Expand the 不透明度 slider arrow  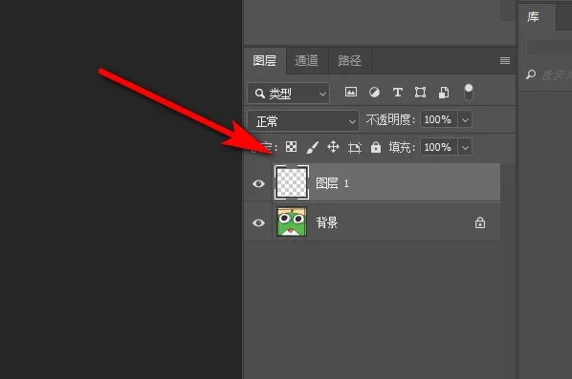pos(465,119)
